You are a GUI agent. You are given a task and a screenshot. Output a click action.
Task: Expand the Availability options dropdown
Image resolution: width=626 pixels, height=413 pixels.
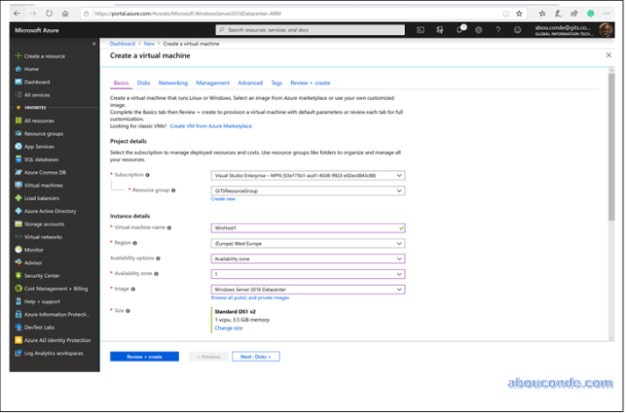pos(308,258)
